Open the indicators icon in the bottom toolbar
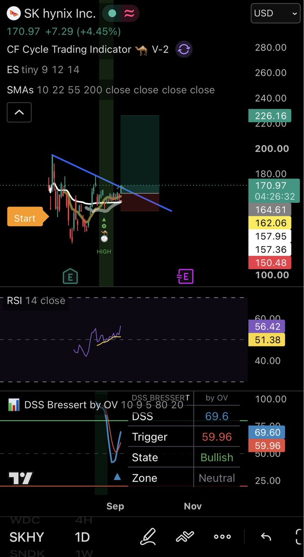The height and width of the screenshot is (557, 304). click(185, 537)
